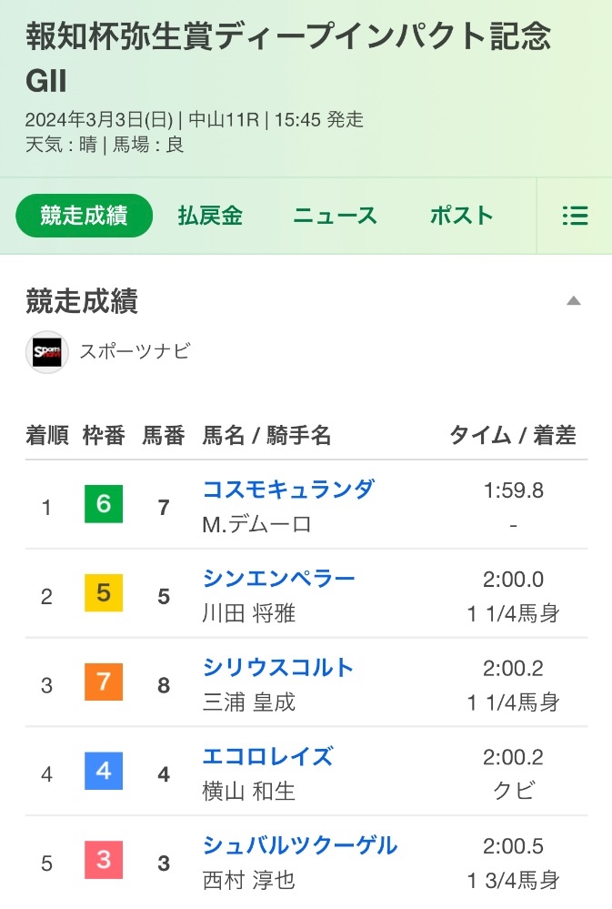
Task: Open horse シリウスコルト link
Action: click(277, 667)
